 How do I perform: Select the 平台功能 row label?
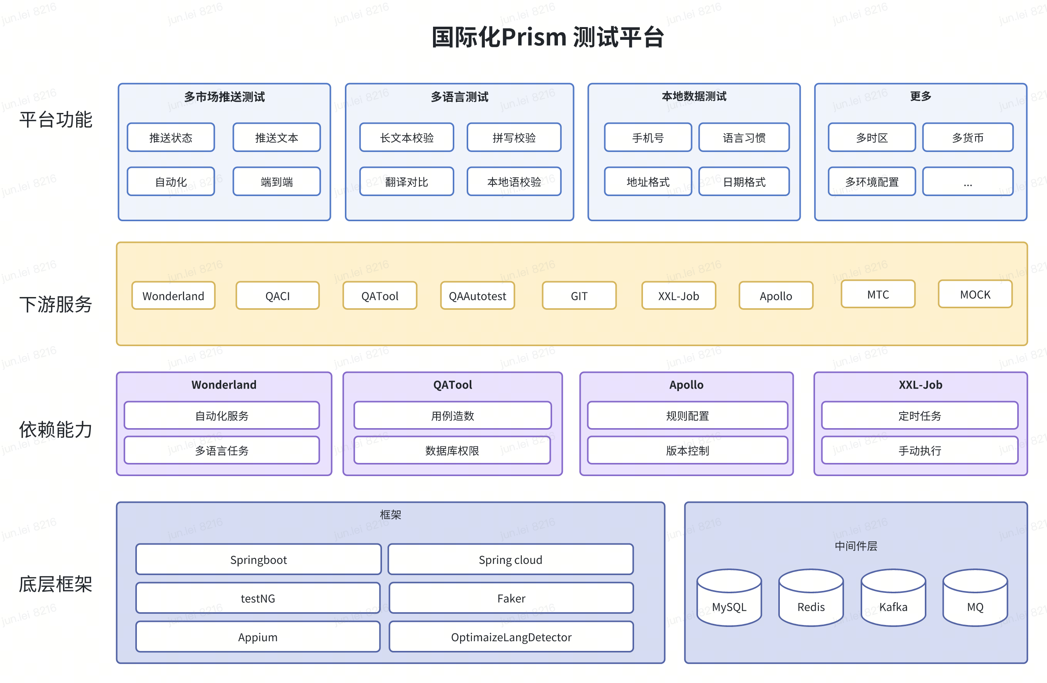click(x=55, y=119)
